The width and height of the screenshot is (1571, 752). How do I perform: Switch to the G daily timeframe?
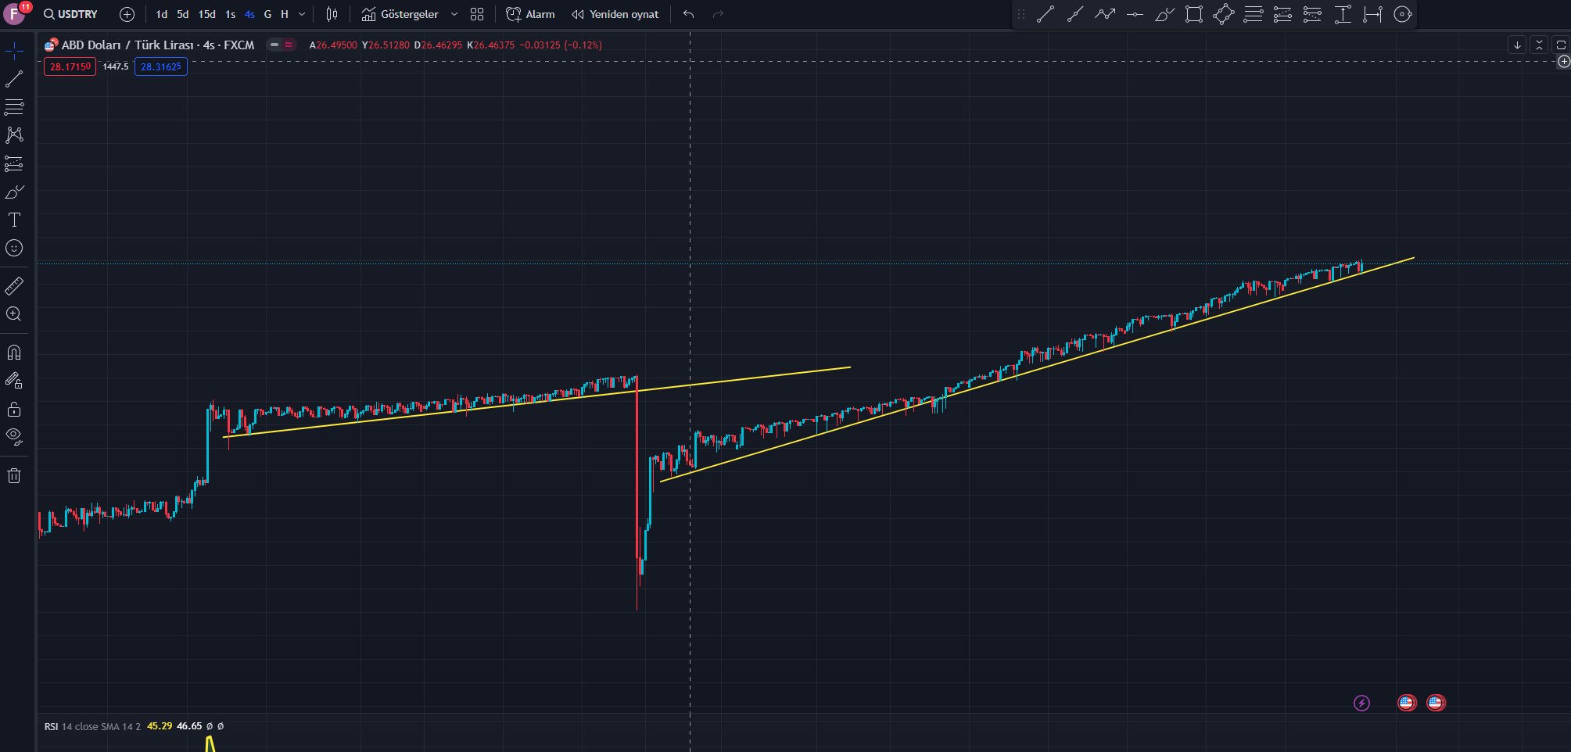pyautogui.click(x=267, y=14)
